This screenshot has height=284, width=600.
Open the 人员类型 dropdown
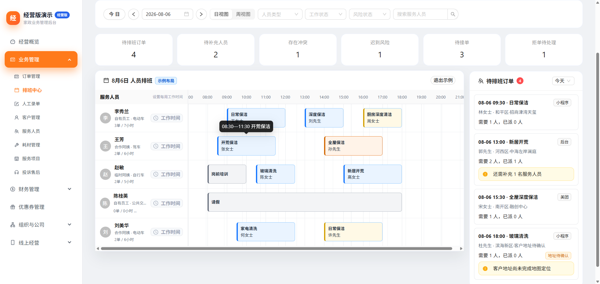[280, 14]
